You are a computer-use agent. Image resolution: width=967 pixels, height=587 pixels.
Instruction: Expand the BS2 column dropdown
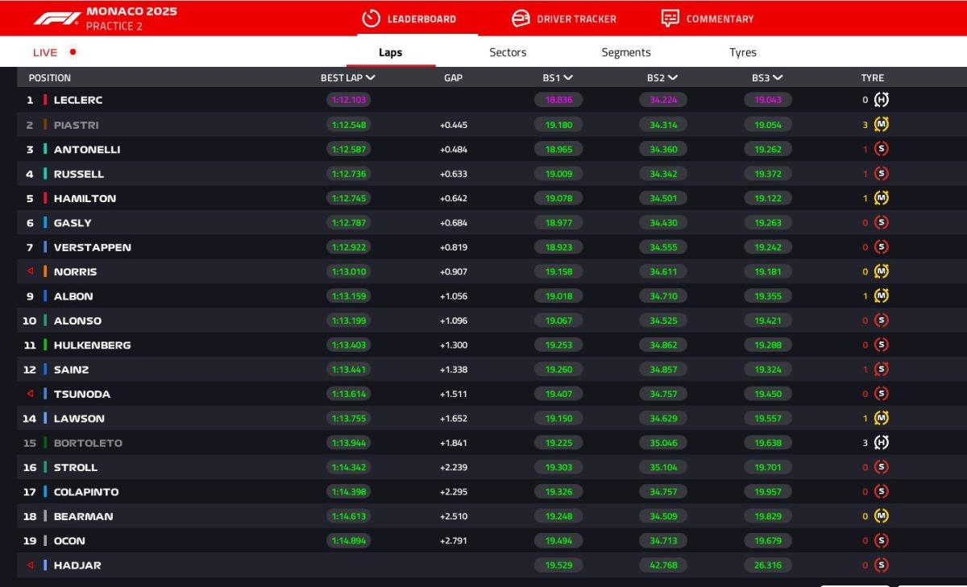click(673, 78)
